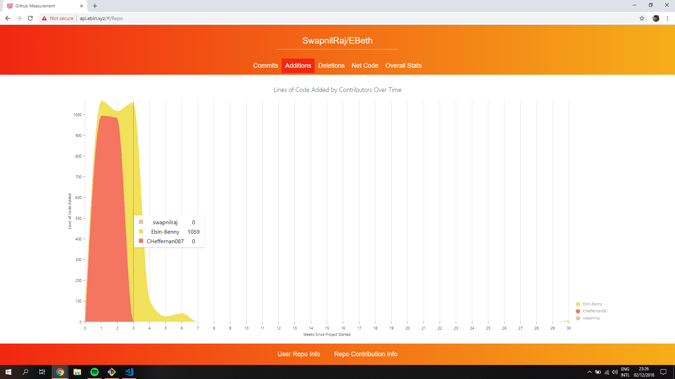Open the Net Code view
The image size is (675, 379).
tap(365, 66)
